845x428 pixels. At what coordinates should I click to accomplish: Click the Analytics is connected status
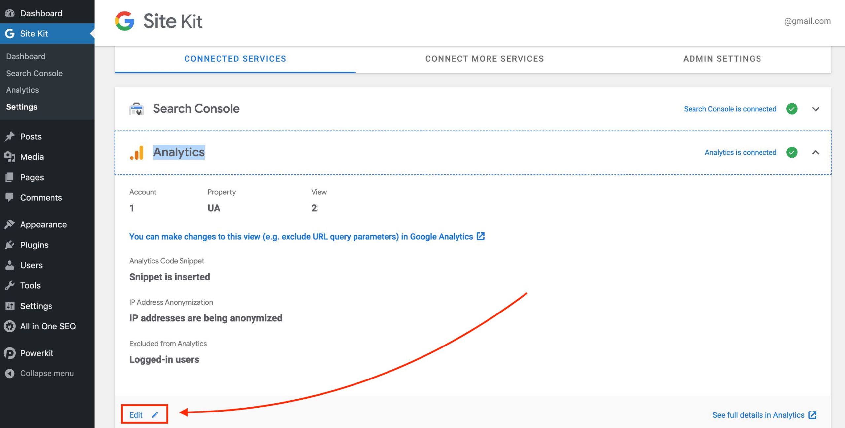point(740,152)
